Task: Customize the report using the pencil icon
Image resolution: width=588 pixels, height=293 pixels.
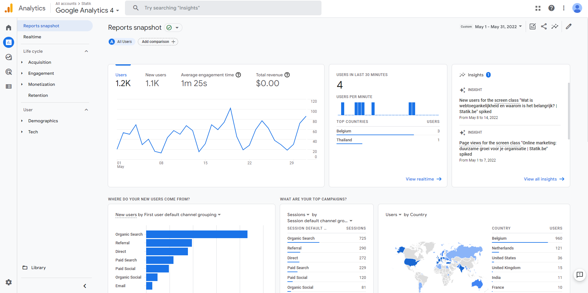Action: click(568, 27)
